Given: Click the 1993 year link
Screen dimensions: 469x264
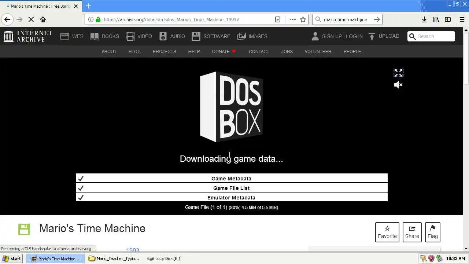Looking at the screenshot, I should pos(133,250).
